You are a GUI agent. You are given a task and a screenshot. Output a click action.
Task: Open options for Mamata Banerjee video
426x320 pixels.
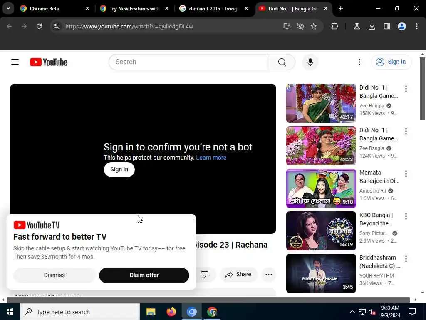tap(406, 174)
